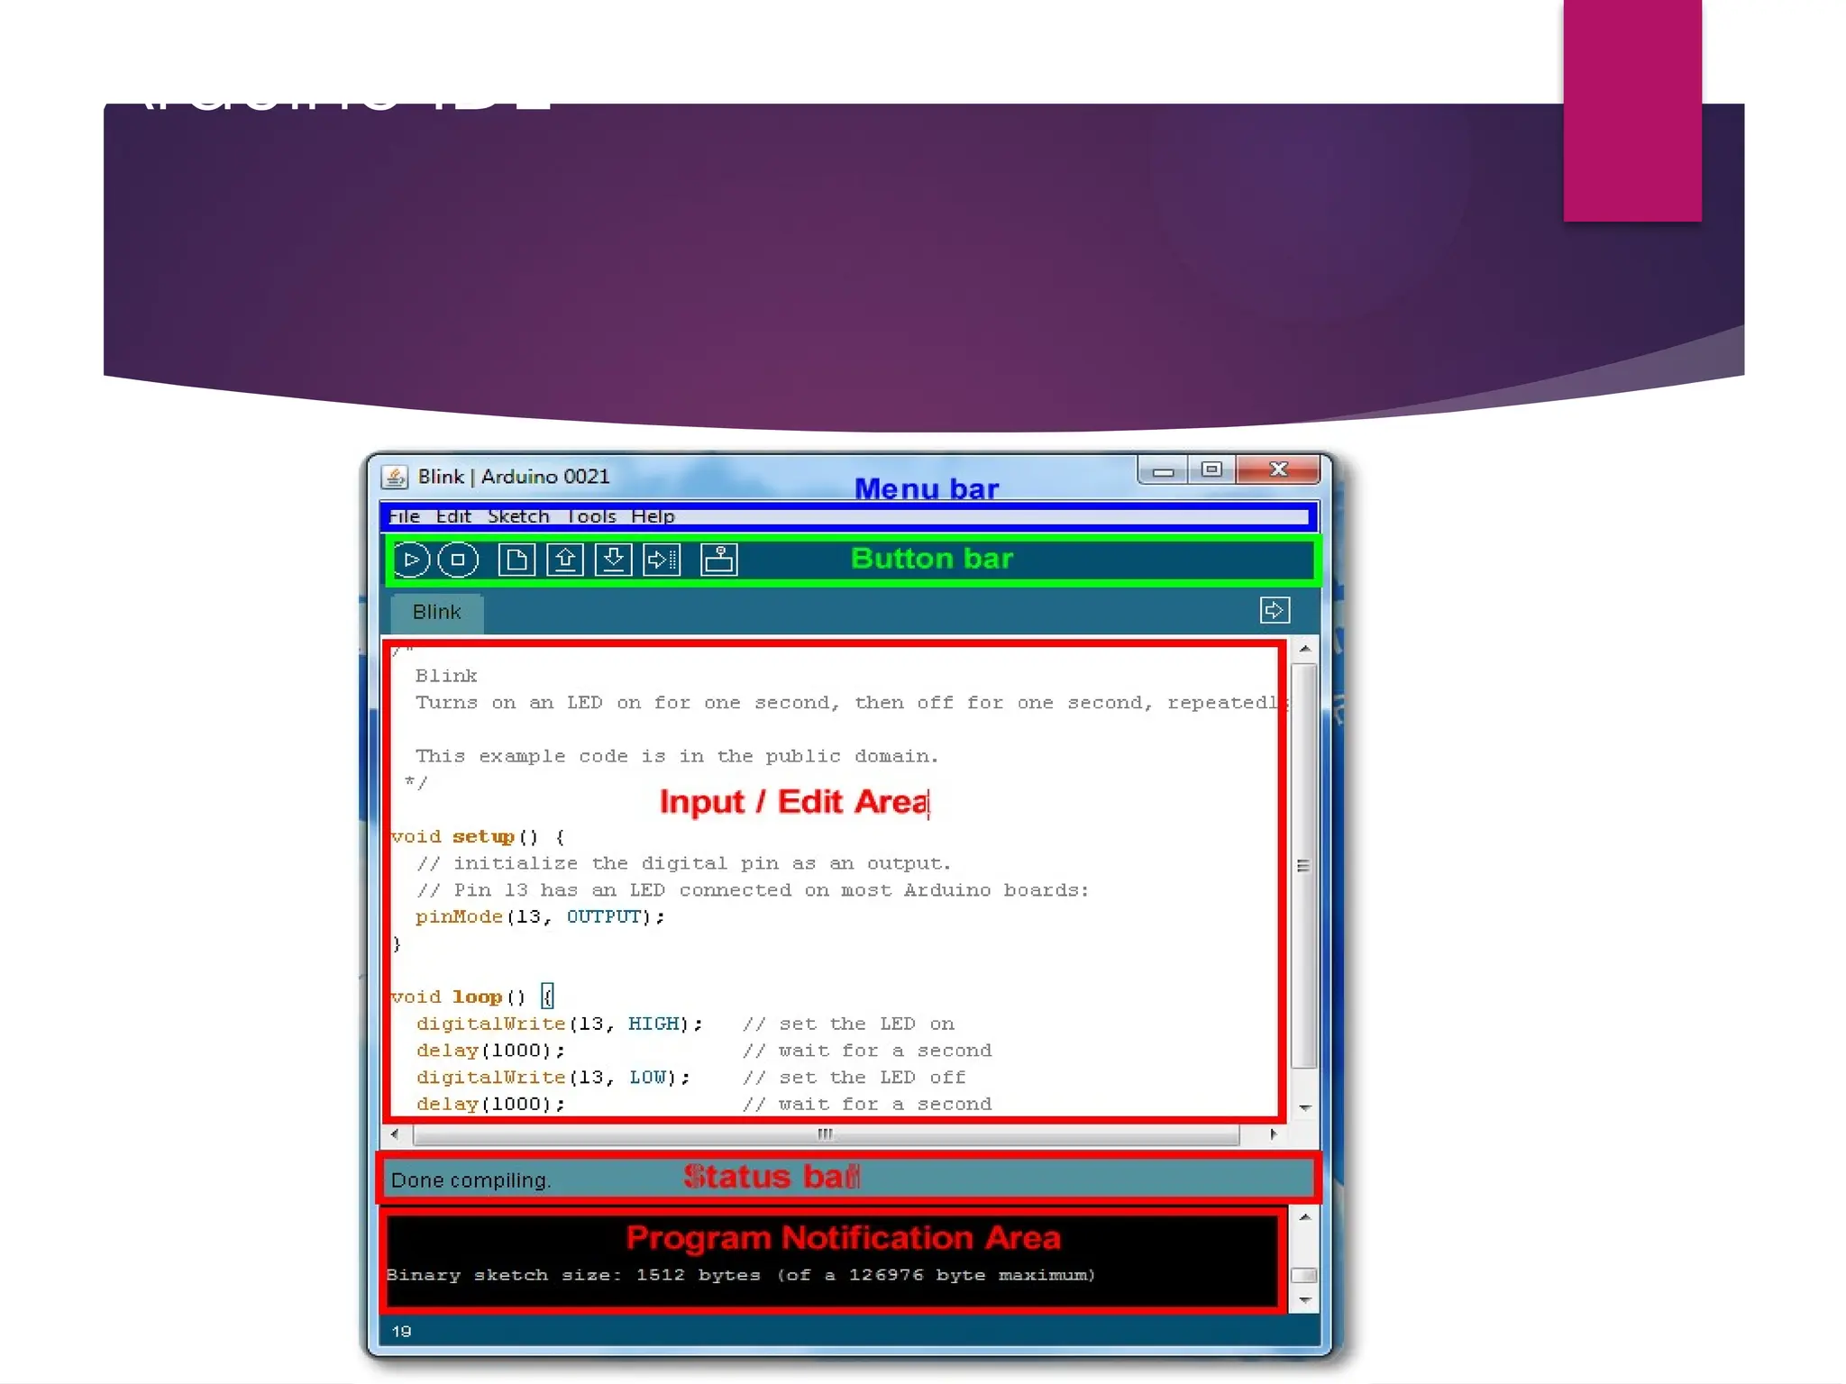Click the void loop() code line
Screen dimensions: 1846x1384
[x=459, y=997]
